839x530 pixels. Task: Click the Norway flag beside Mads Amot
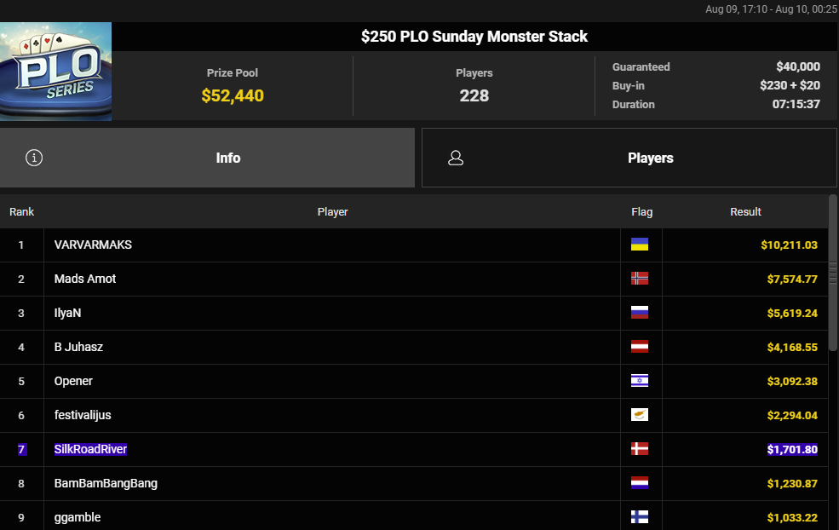(640, 279)
